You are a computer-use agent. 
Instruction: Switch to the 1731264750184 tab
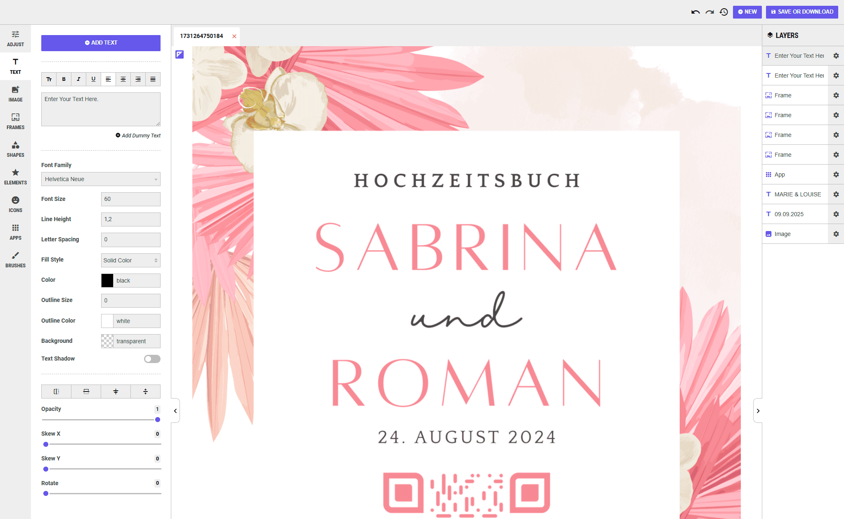pos(201,36)
